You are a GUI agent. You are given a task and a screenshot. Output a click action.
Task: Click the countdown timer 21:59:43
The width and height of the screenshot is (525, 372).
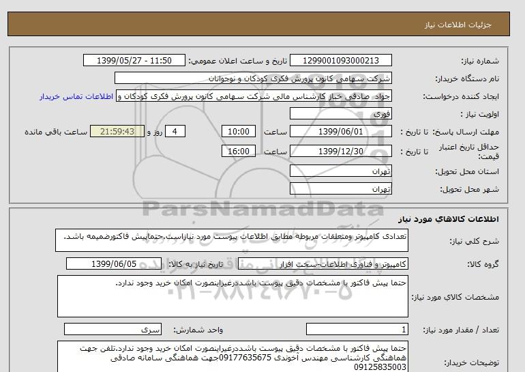(x=117, y=131)
